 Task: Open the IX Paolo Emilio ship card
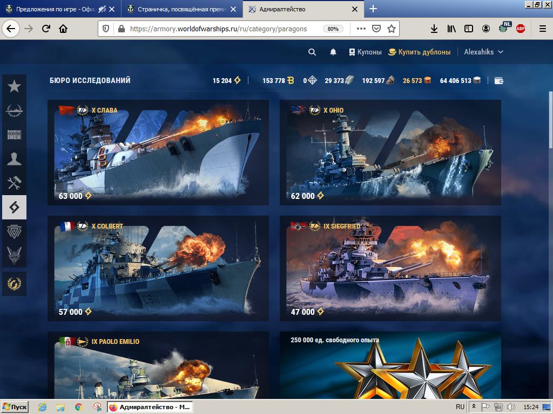(158, 365)
